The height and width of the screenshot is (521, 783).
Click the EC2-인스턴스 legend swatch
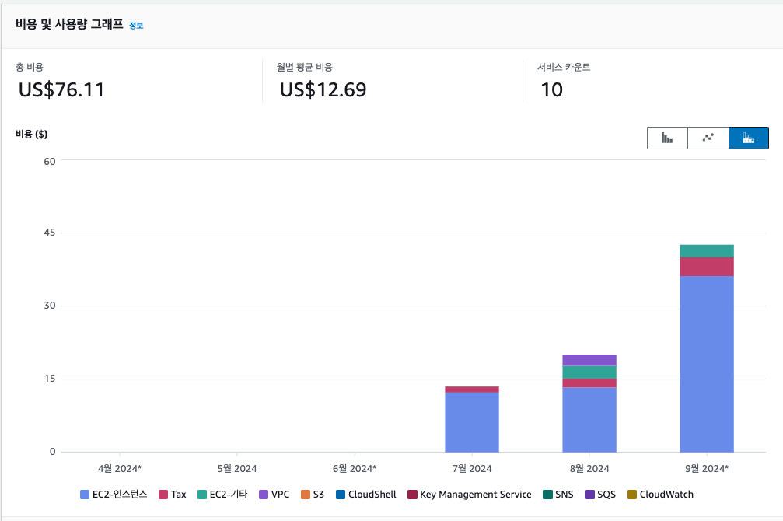click(85, 495)
